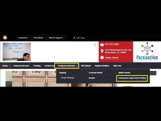This screenshot has height=121, width=161.
Task: Choose Mailbox Rental in the submenu
Action: pyautogui.click(x=124, y=73)
